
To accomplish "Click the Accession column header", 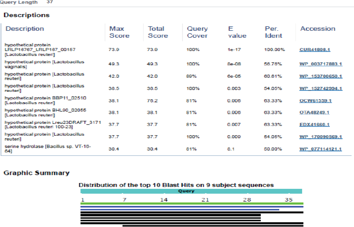I will pos(318,29).
